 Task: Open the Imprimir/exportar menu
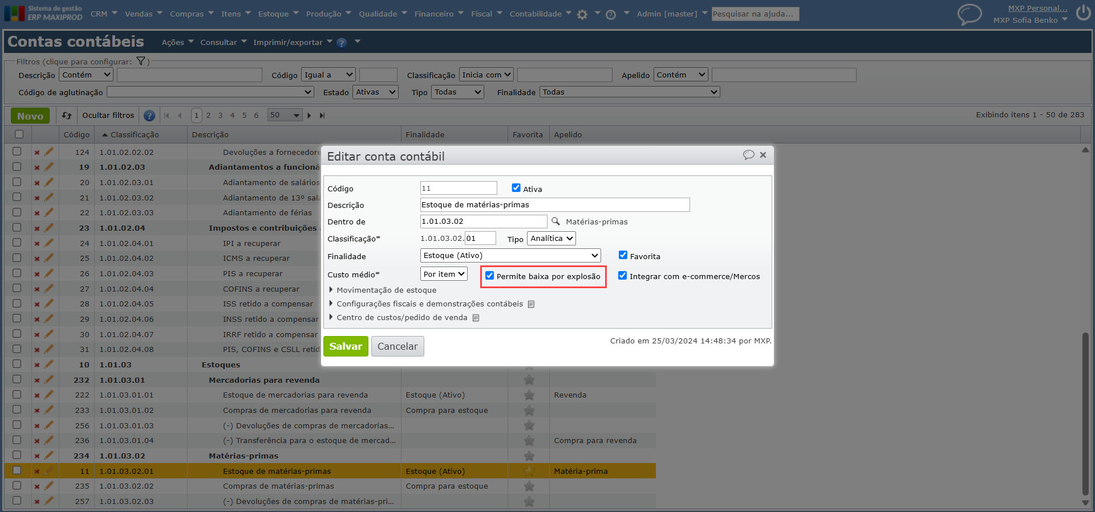tap(293, 42)
